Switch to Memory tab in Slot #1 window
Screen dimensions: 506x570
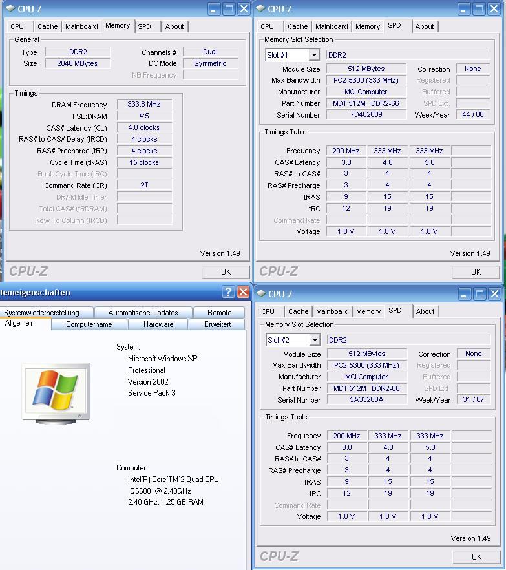368,26
